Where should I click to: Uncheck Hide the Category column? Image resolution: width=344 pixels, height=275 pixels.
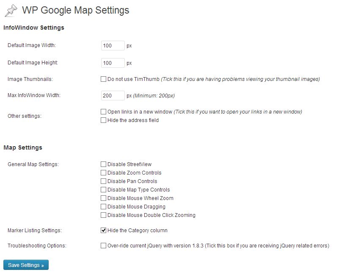[x=103, y=231]
